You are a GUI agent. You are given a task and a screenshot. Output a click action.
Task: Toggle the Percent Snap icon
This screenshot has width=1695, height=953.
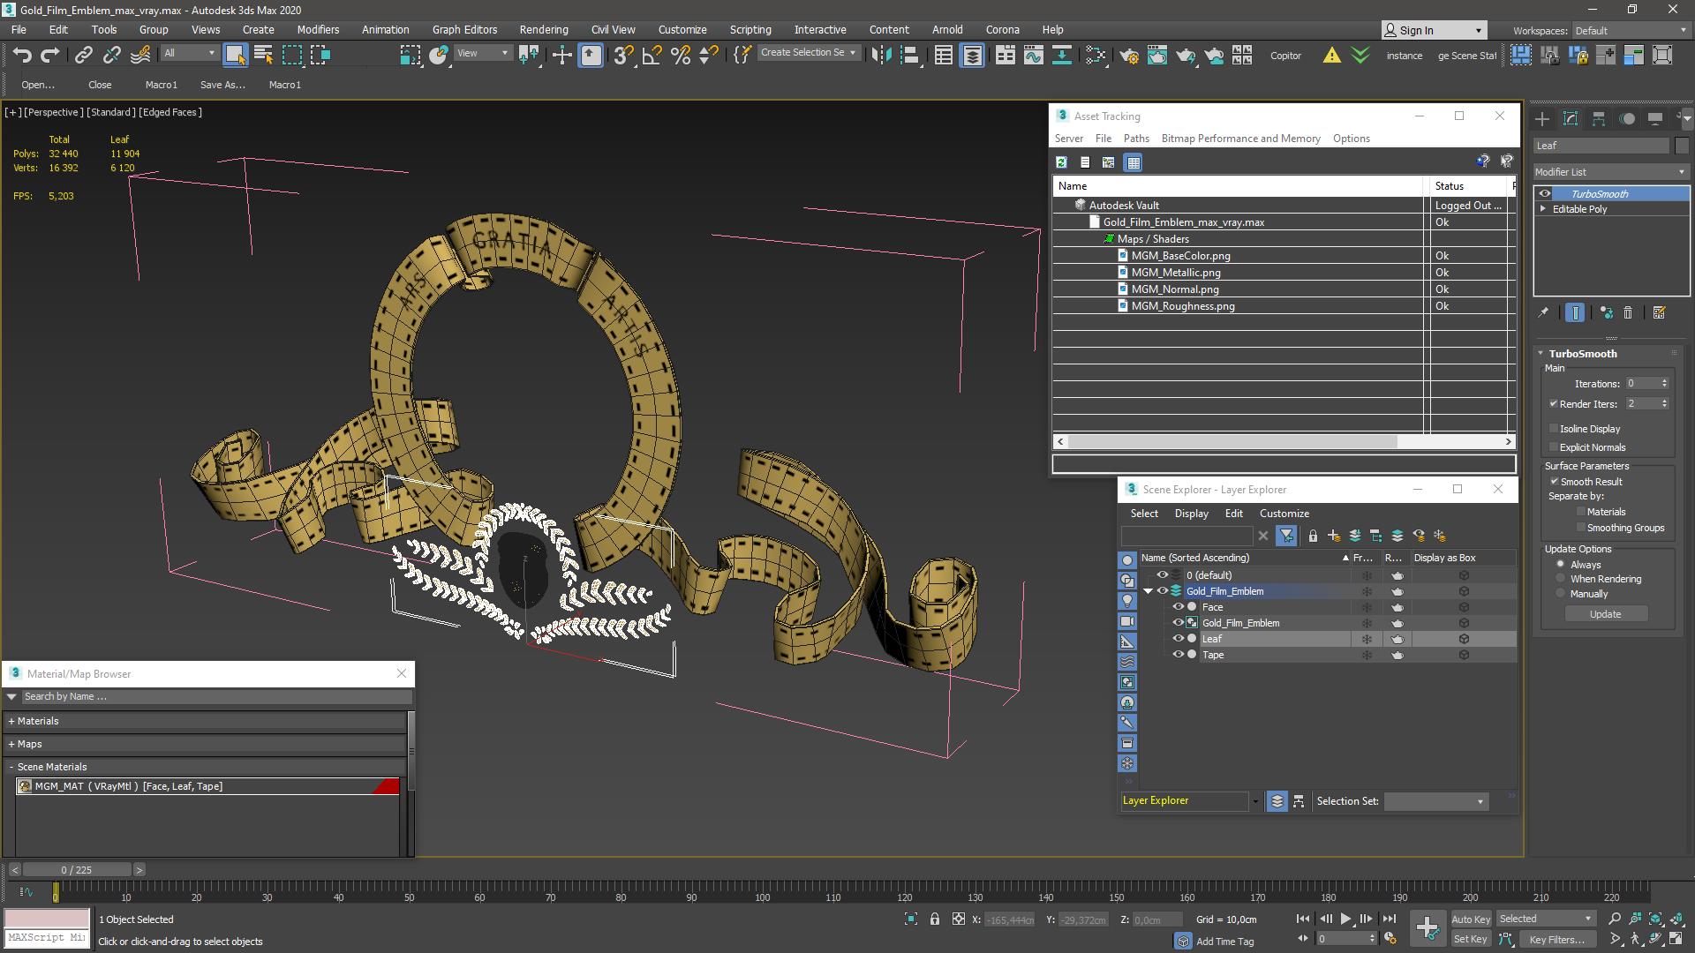pyautogui.click(x=680, y=55)
